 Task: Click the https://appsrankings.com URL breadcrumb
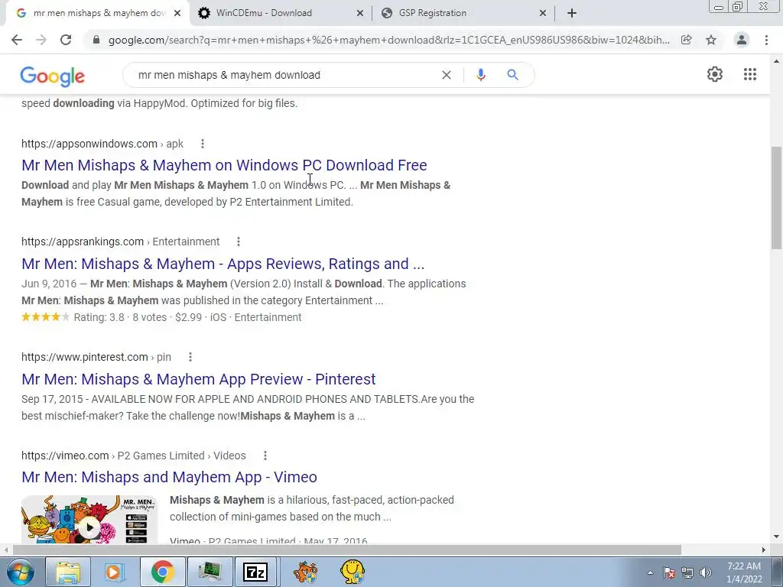pos(120,242)
